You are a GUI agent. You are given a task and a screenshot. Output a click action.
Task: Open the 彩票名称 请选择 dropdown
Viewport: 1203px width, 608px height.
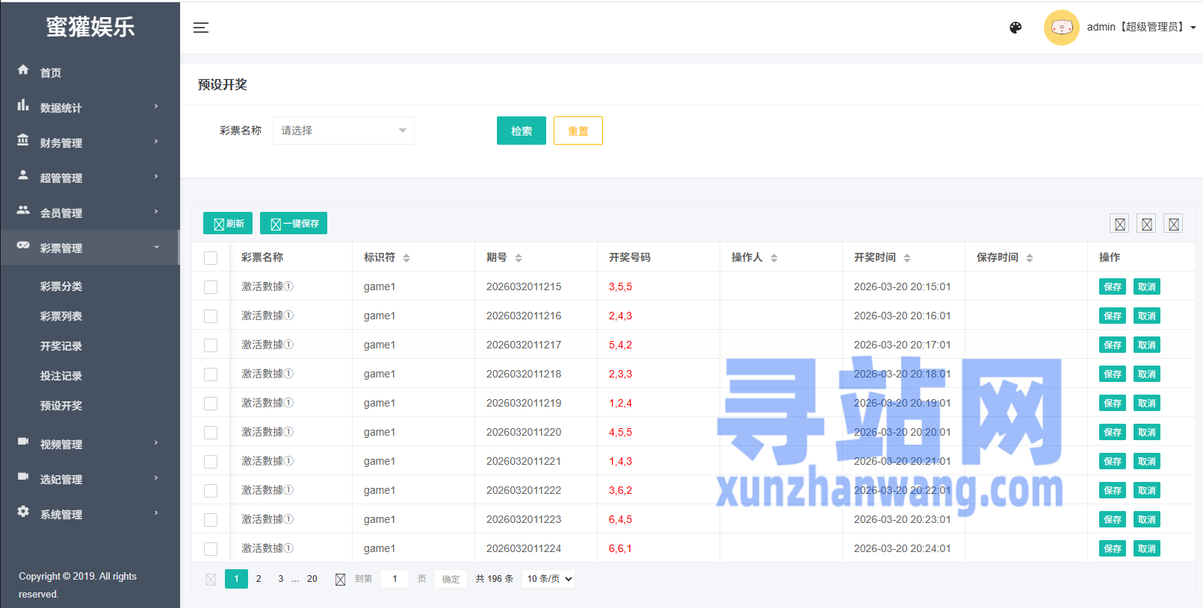point(343,131)
